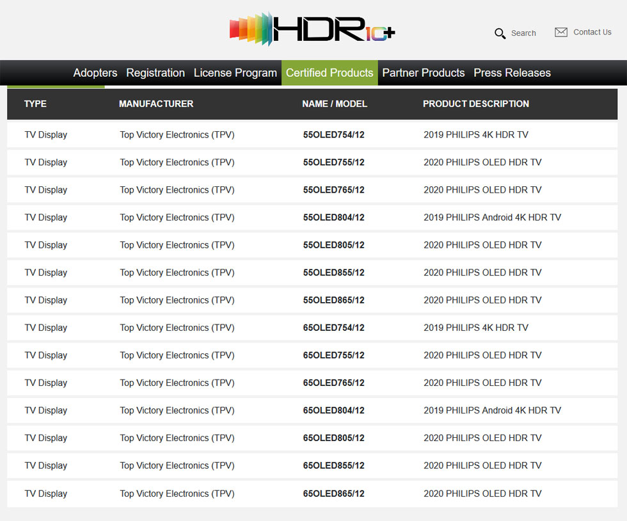Click TV Display in the 55OLED855/12 row

click(x=45, y=273)
